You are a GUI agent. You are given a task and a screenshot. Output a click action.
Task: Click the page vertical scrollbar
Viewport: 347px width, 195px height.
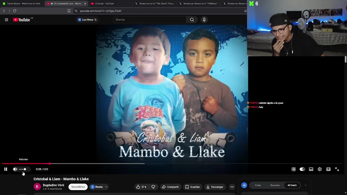pos(346,60)
